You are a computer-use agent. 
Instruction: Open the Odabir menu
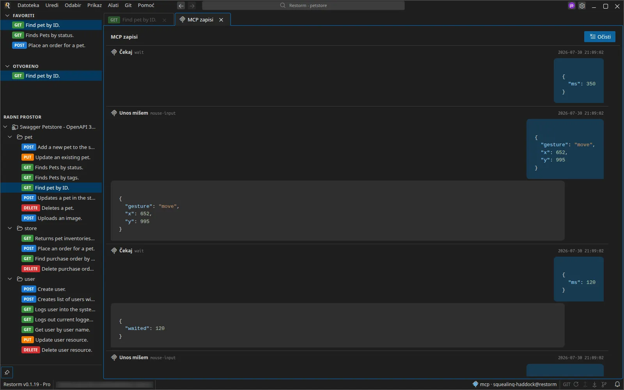pos(73,5)
